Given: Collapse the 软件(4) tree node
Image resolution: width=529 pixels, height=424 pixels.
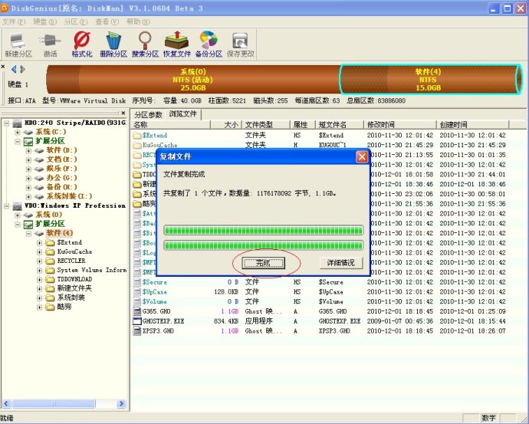Looking at the screenshot, I should tap(28, 233).
